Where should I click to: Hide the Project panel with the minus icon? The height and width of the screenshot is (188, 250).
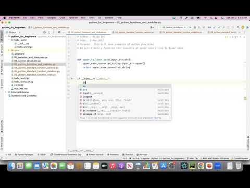(64, 32)
